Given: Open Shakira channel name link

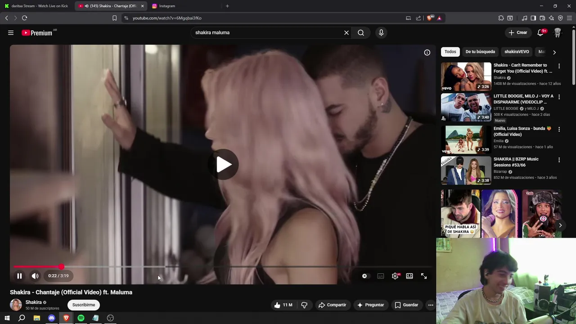Looking at the screenshot, I should (x=33, y=302).
